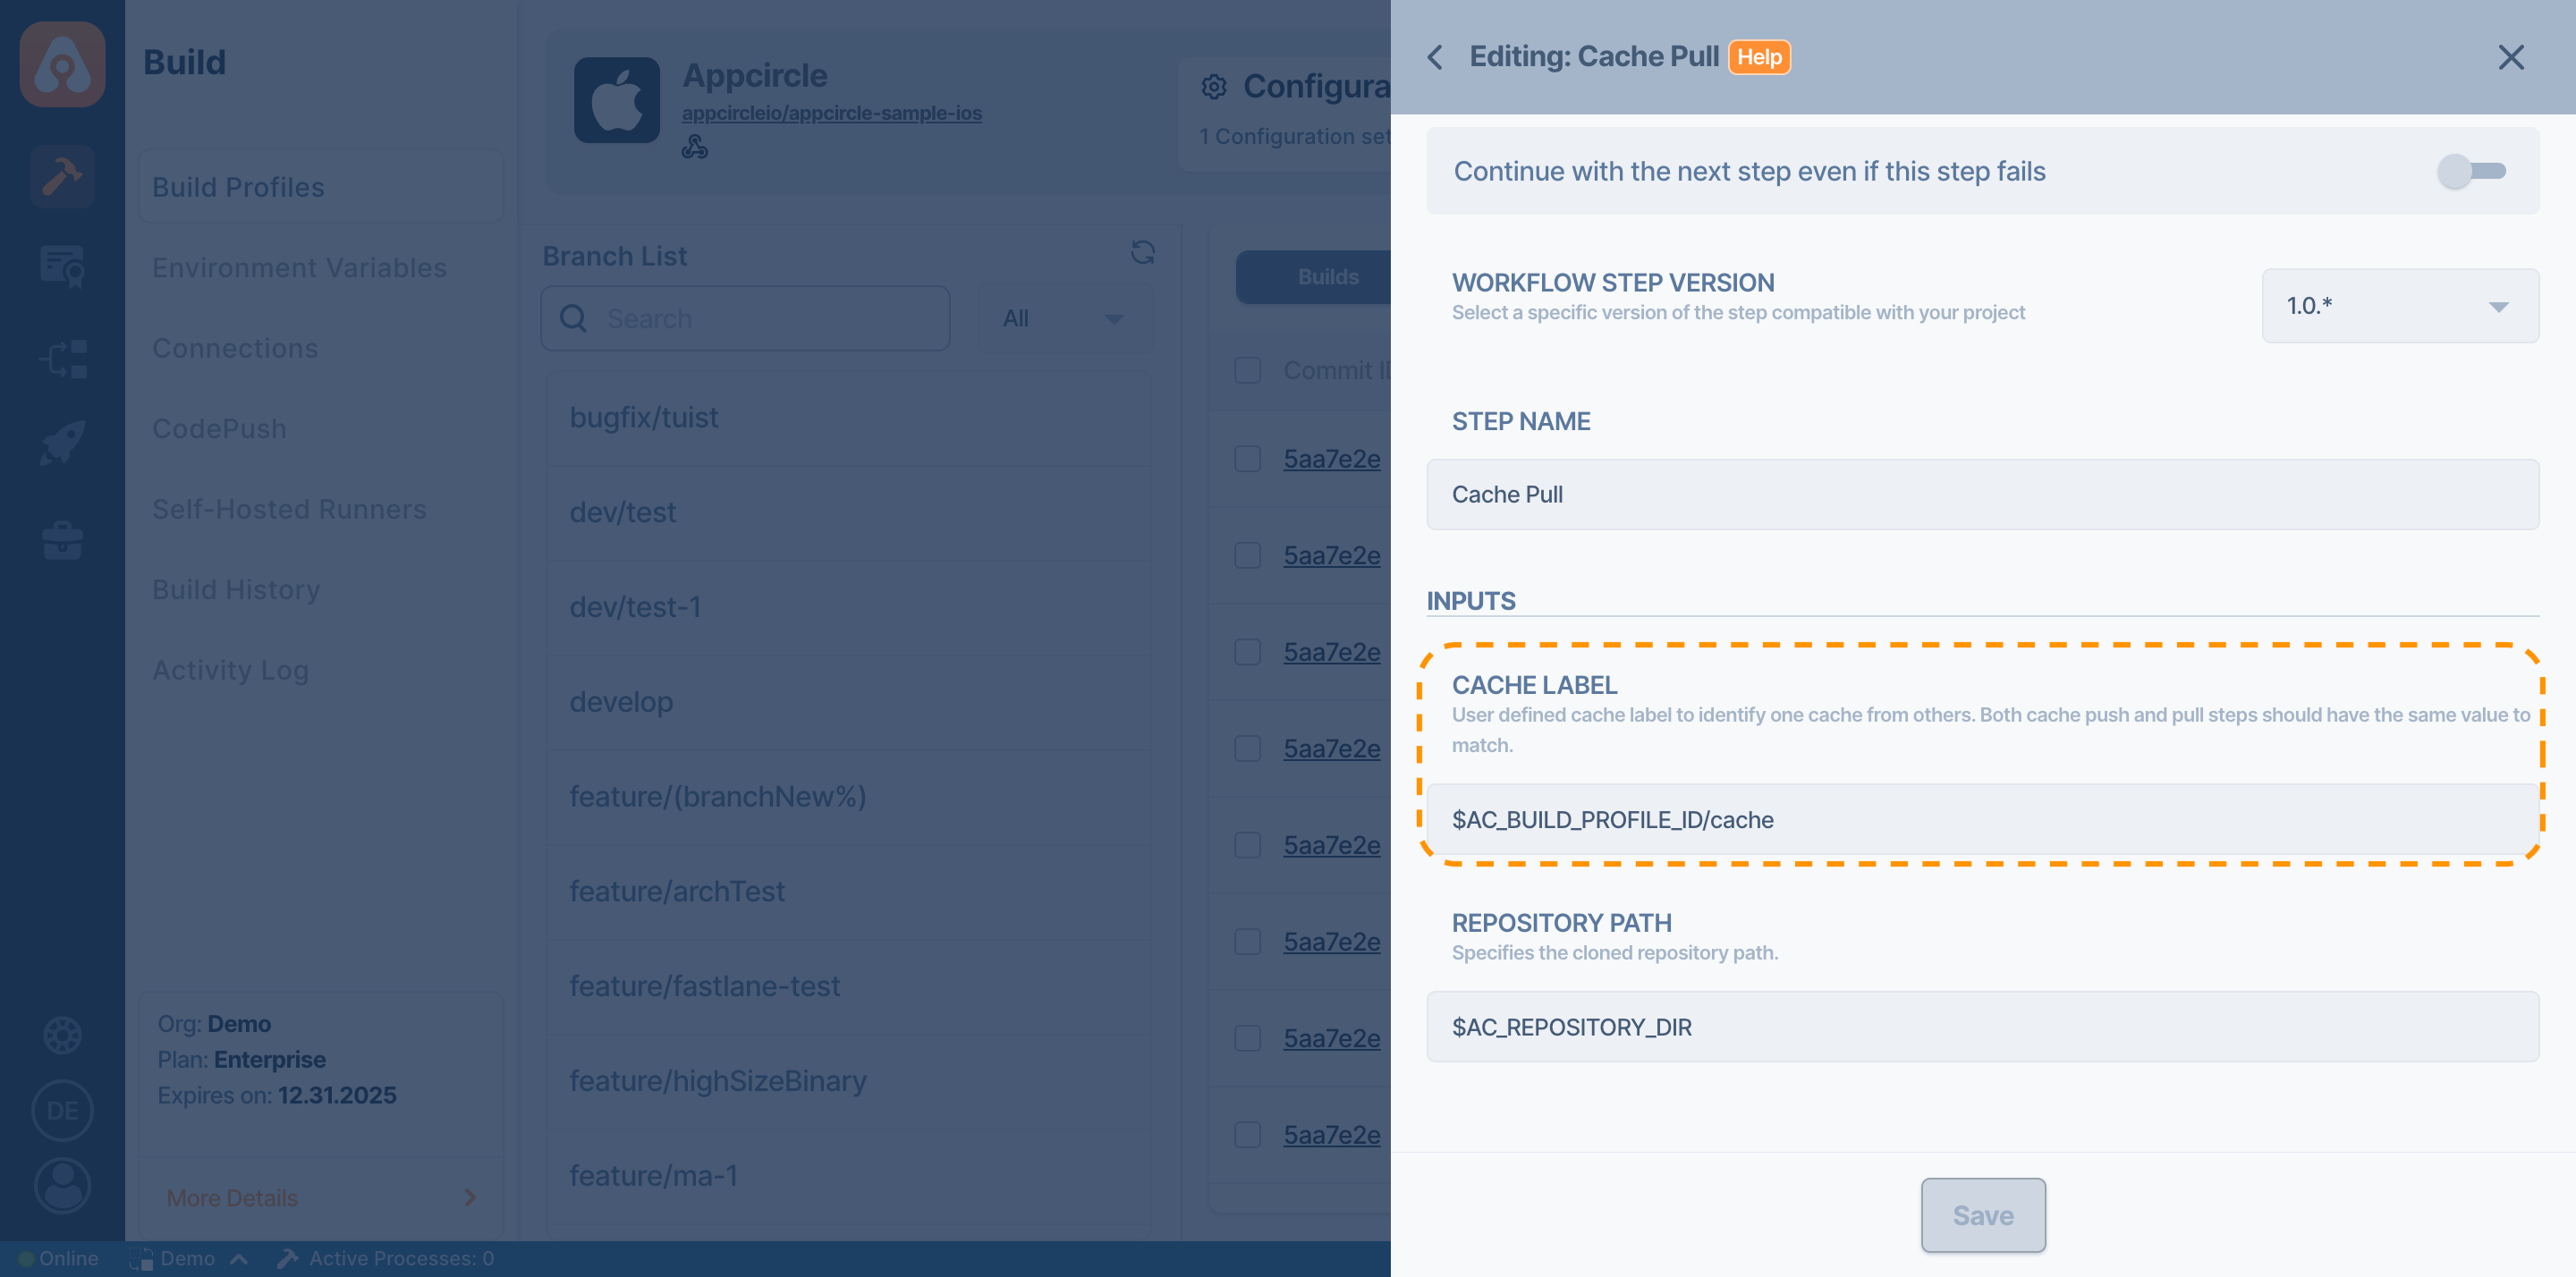
Task: Open the Signing Identities certificate icon
Action: [62, 267]
